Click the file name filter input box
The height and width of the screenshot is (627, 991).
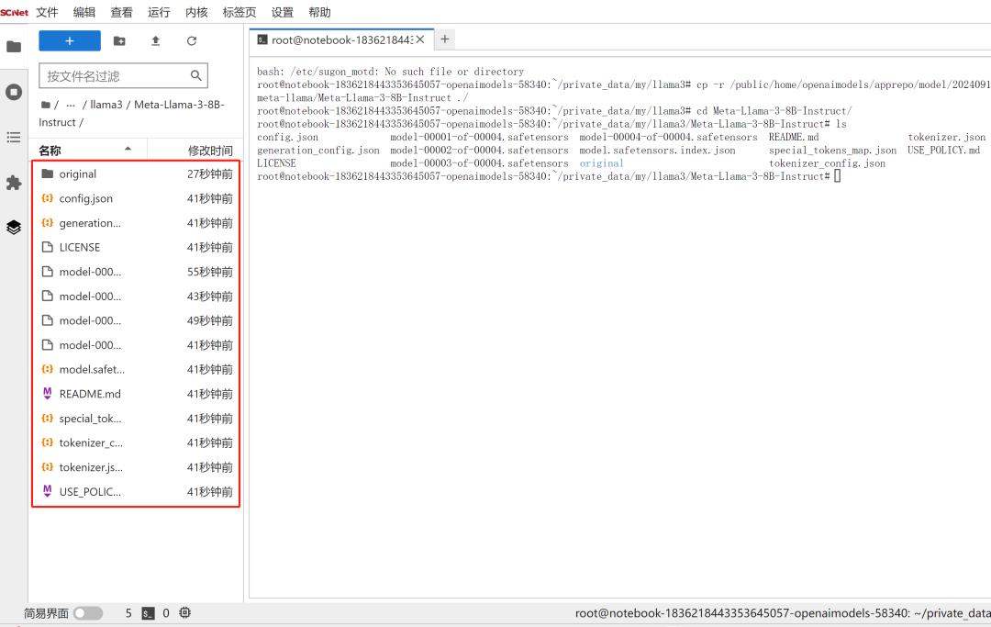(x=115, y=75)
